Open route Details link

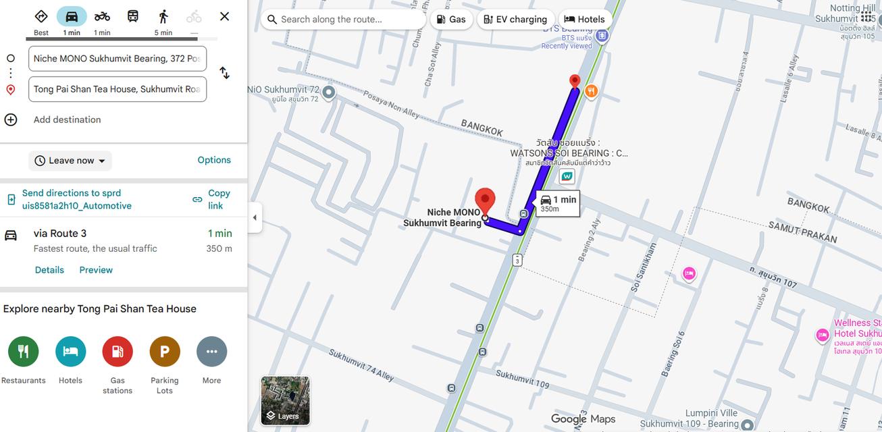pos(49,270)
